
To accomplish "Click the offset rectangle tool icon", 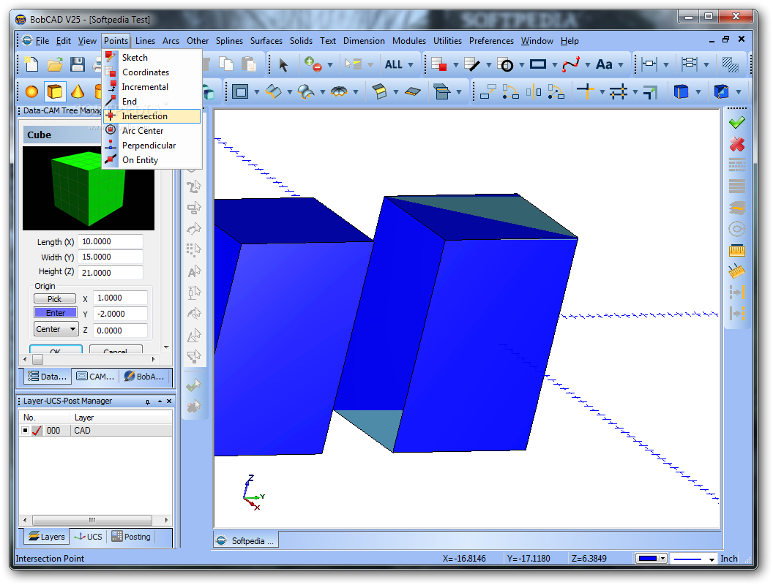I will tap(240, 91).
